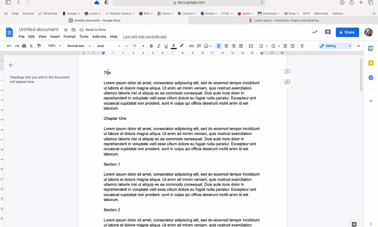Clear formatting icon
Viewport: 378px width, 227px height.
pos(302,46)
